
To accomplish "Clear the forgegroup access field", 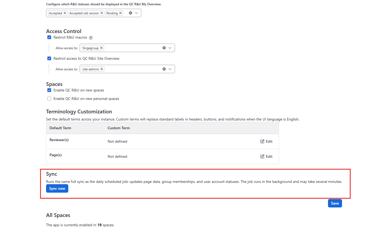I will point(164,48).
